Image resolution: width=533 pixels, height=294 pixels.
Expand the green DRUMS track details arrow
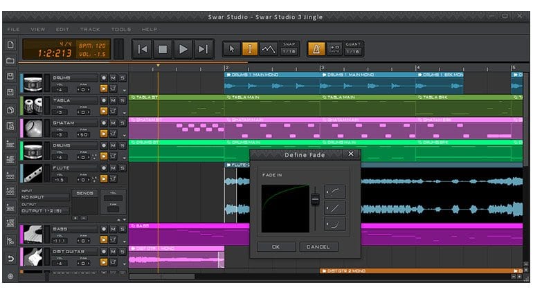[x=124, y=158]
